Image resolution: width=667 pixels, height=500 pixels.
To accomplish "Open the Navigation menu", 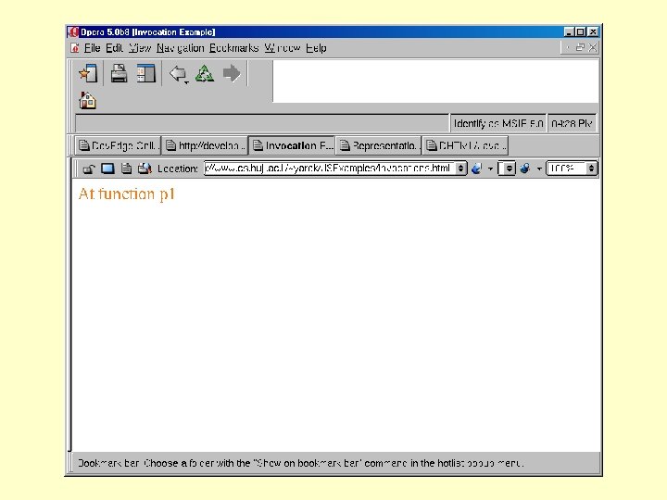I will coord(181,48).
